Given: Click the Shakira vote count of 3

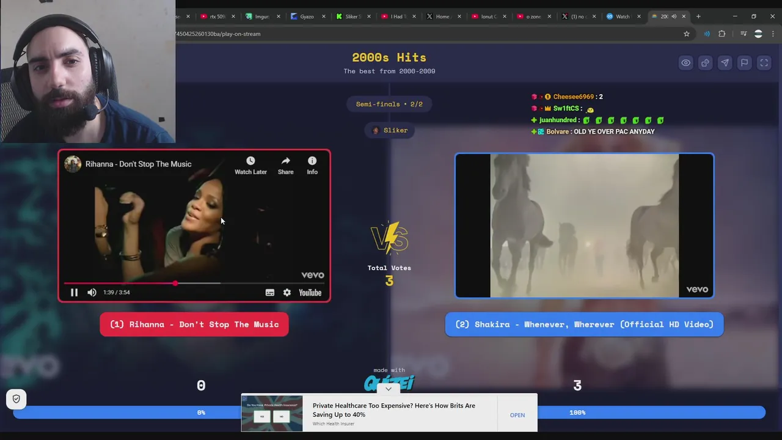Looking at the screenshot, I should (x=577, y=386).
